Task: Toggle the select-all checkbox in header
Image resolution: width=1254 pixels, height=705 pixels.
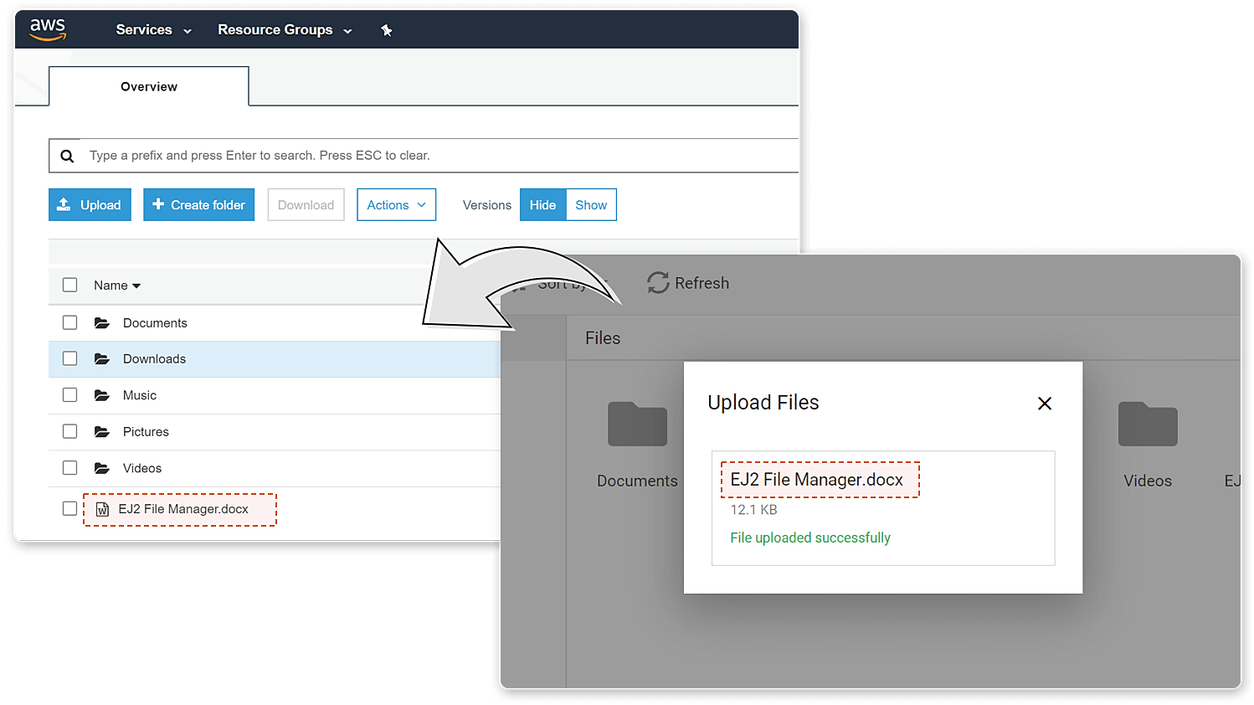Action: (70, 285)
